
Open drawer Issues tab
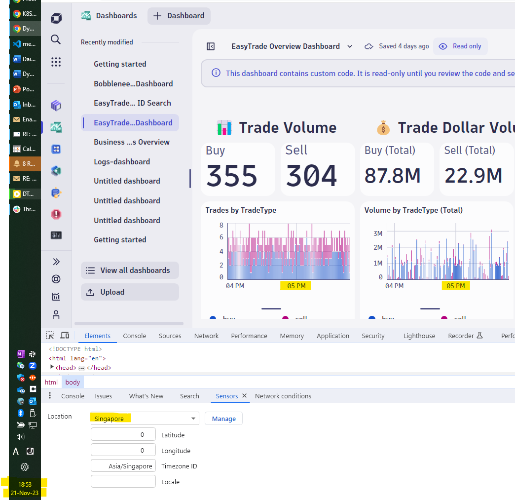pos(104,396)
